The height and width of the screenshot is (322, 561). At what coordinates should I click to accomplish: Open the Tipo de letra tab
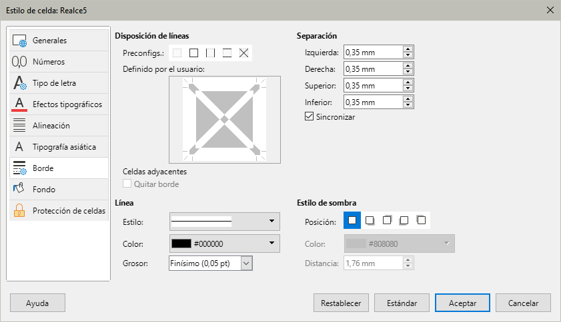tap(59, 82)
